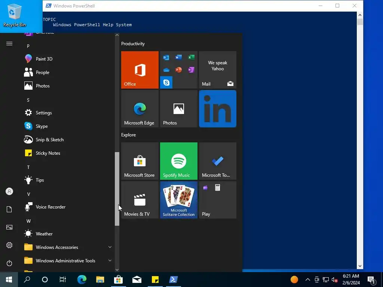383x287 pixels.
Task: Show hidden system tray icons
Action: point(308,280)
